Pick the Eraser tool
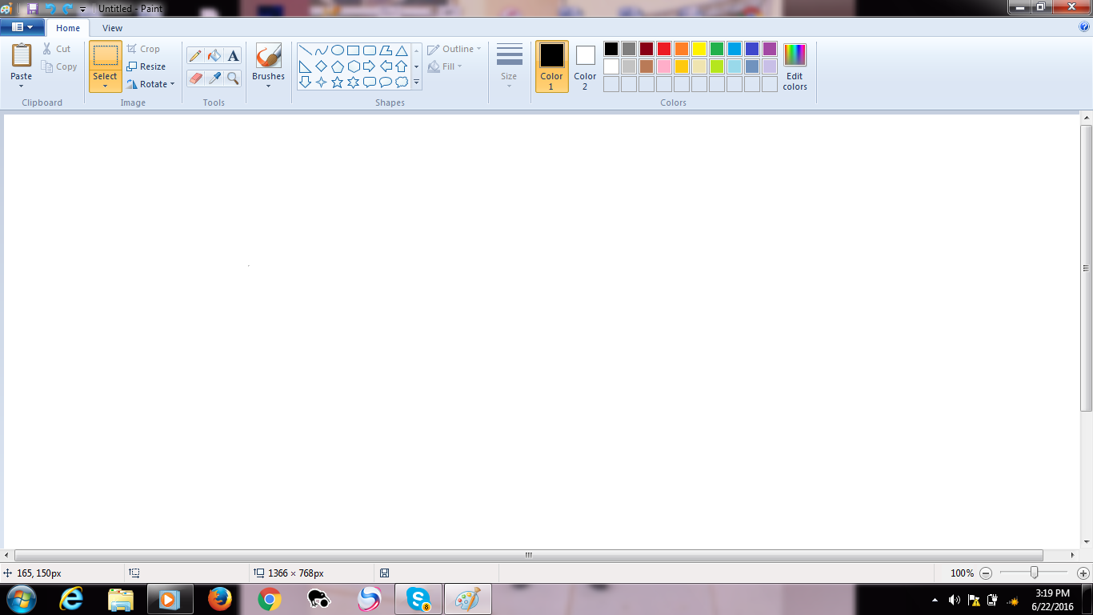The height and width of the screenshot is (615, 1093). point(194,78)
